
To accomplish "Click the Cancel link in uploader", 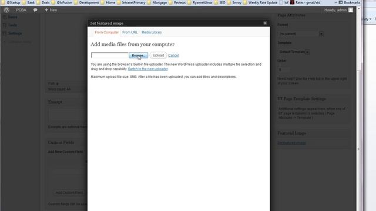I will click(x=173, y=56).
